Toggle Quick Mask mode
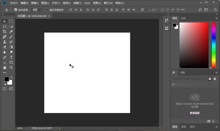This screenshot has width=220, height=131. tap(4, 89)
